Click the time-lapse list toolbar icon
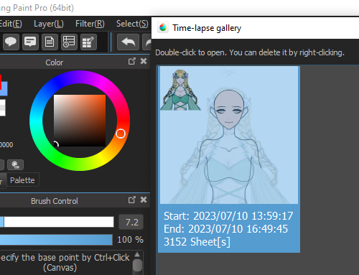Image resolution: width=359 pixels, height=275 pixels. [x=69, y=42]
